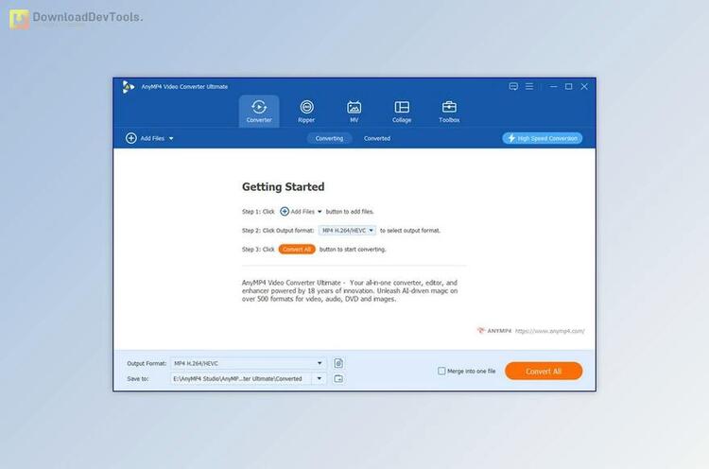Screen dimensions: 709x469
Task: Open the Converter tab
Action: [259, 112]
